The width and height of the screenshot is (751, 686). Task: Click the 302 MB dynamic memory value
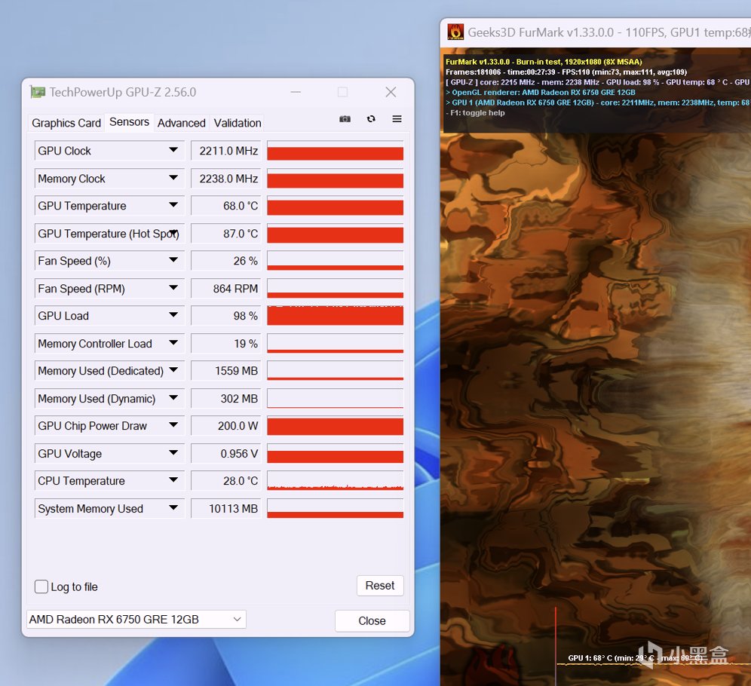tap(226, 399)
